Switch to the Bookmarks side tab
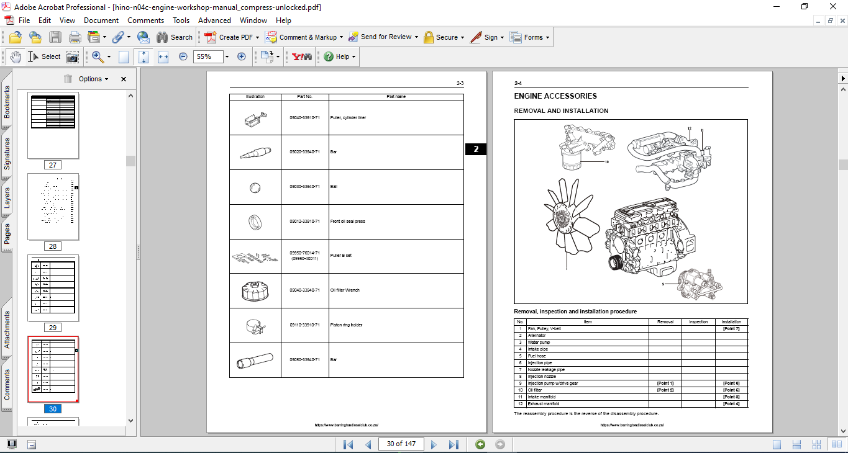Screen dimensions: 848x453 click(7, 101)
